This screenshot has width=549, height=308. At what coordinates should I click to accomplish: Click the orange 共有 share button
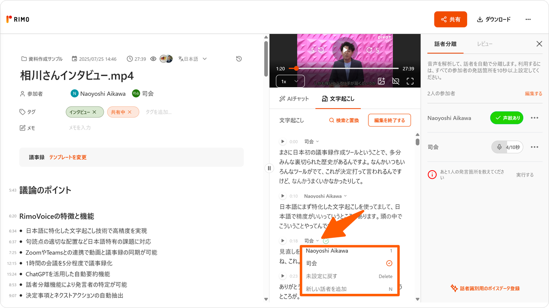tap(450, 19)
